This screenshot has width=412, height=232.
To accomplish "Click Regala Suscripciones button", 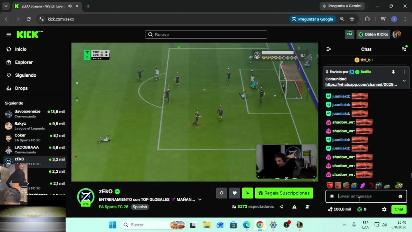I will click(x=284, y=193).
